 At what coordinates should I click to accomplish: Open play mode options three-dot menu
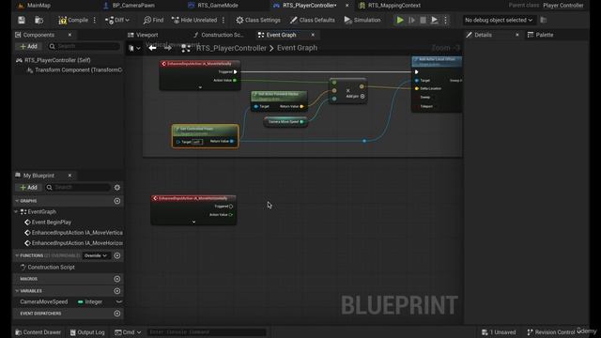point(445,20)
